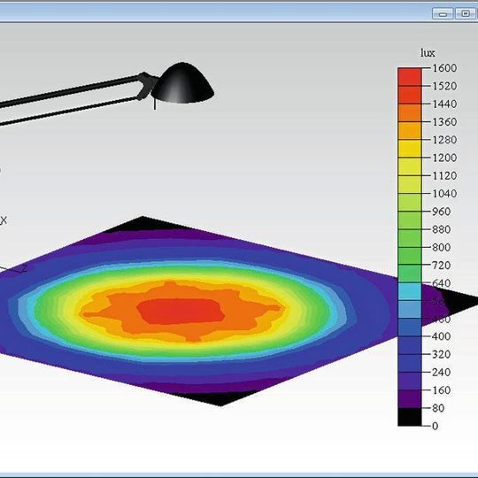Click the "lux" unit label
This screenshot has height=478, width=478.
tap(428, 53)
